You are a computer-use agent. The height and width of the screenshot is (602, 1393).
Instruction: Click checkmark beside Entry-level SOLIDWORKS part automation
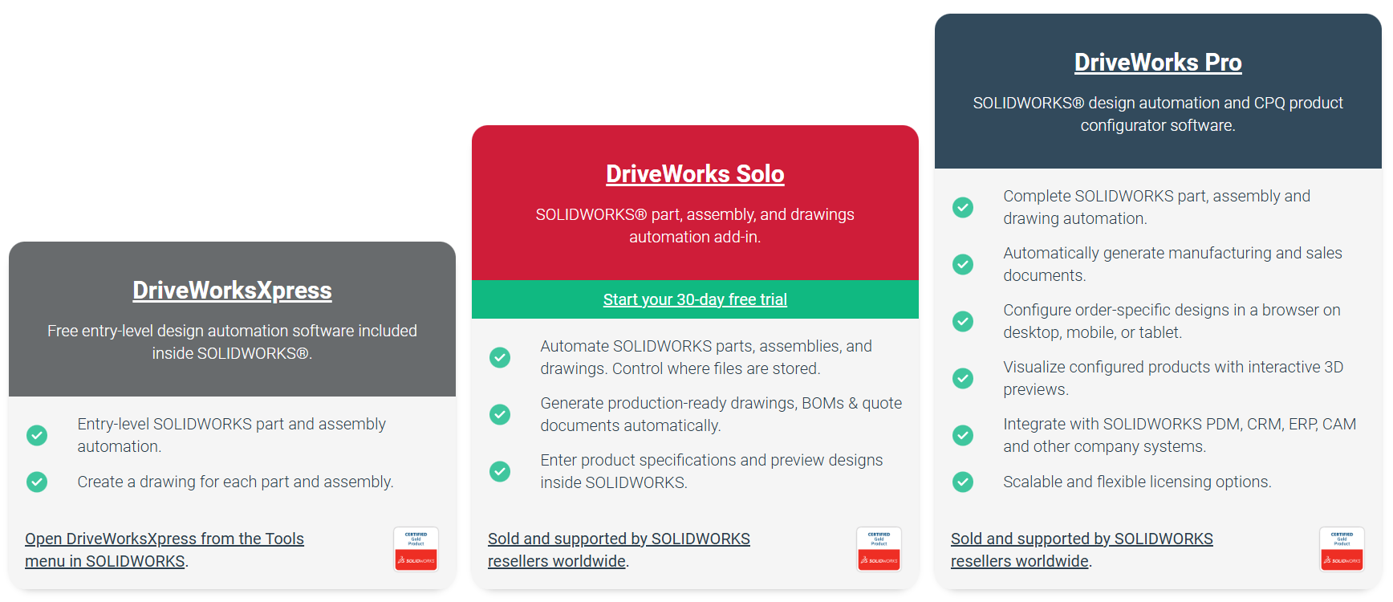tap(37, 435)
